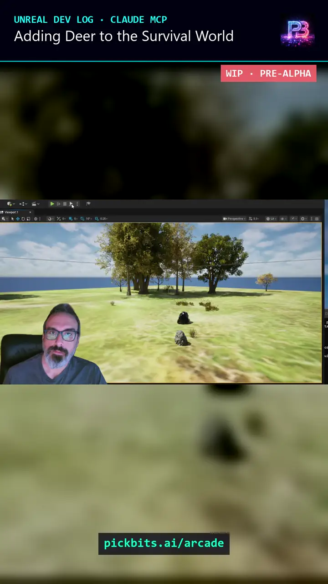Switch to the Viewport 1 tab
The image size is (328, 584).
[x=11, y=212]
